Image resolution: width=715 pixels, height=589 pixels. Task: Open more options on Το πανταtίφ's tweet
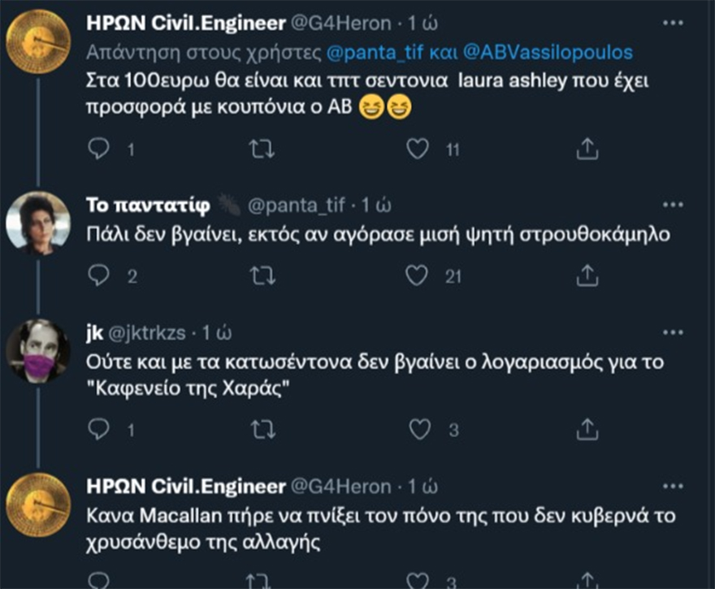click(x=673, y=205)
